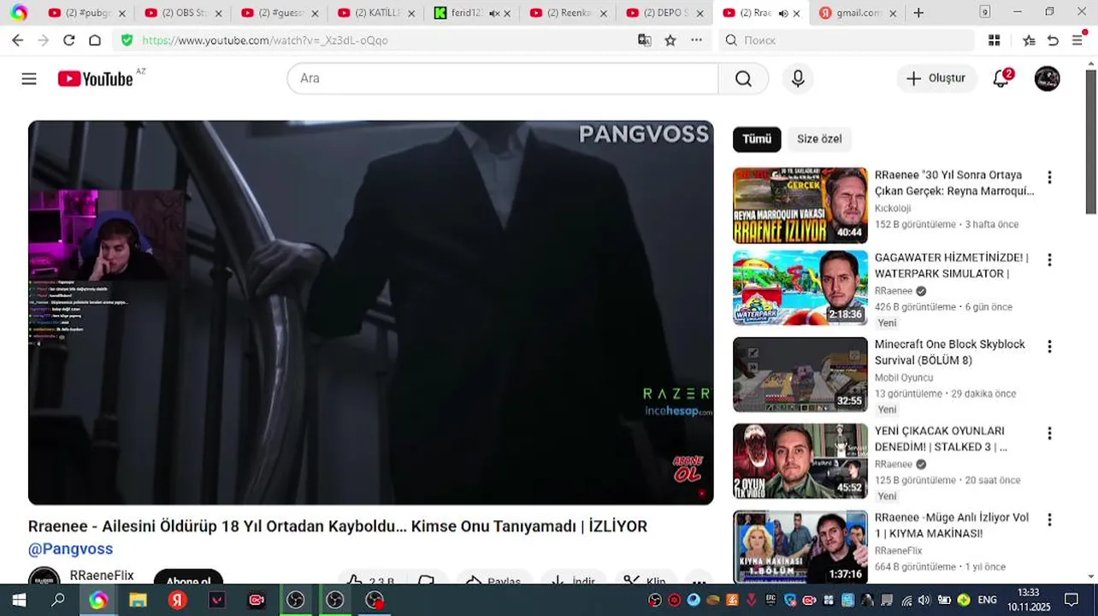The width and height of the screenshot is (1098, 616).
Task: Click the green site security shield
Action: 127,40
